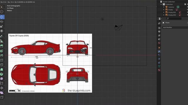Select the Rotate tool
This screenshot has height=105, width=188.
point(2,22)
